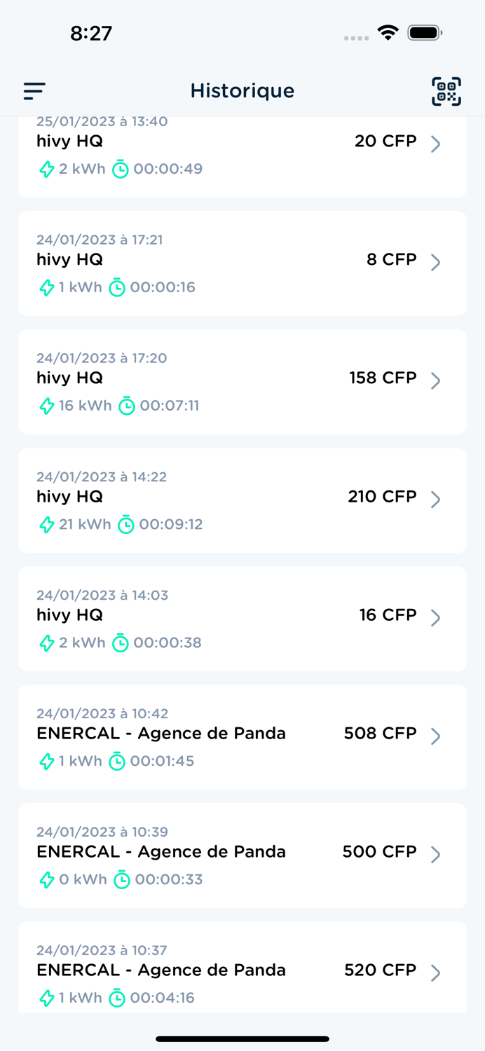The width and height of the screenshot is (485, 1051).
Task: Tap the stopwatch icon beside 00:01:45
Action: point(117,762)
